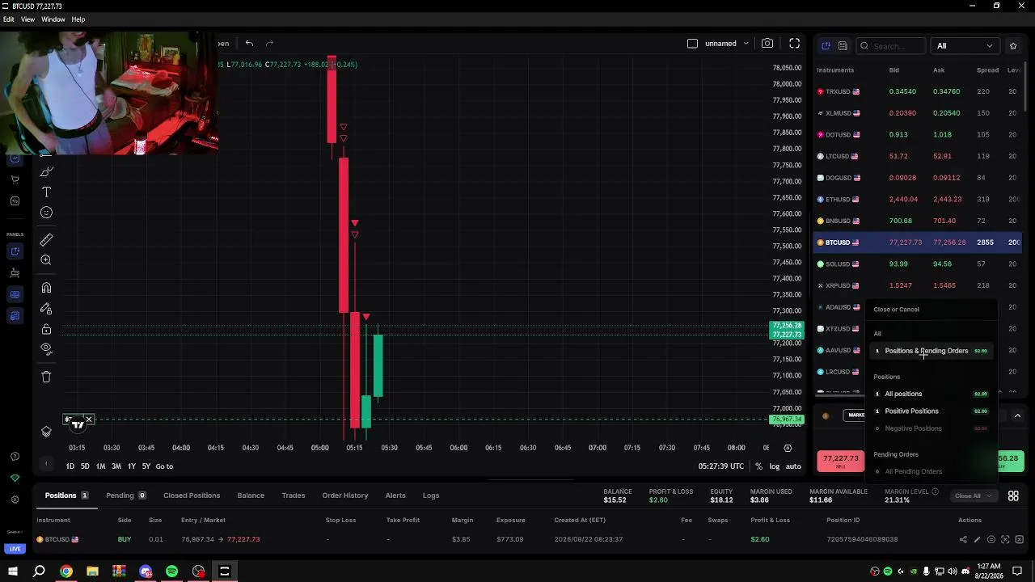The height and width of the screenshot is (582, 1035).
Task: Set chart range to 5D
Action: 85,466
